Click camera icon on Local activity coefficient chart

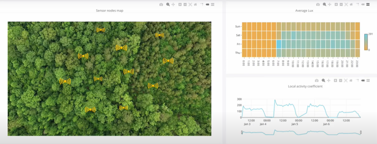(x=316, y=81)
